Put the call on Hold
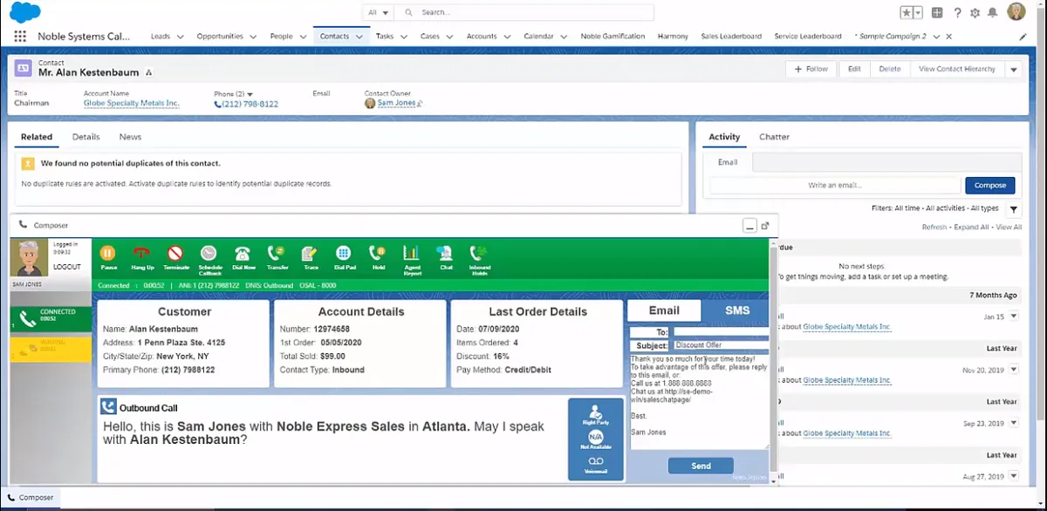 click(x=377, y=254)
